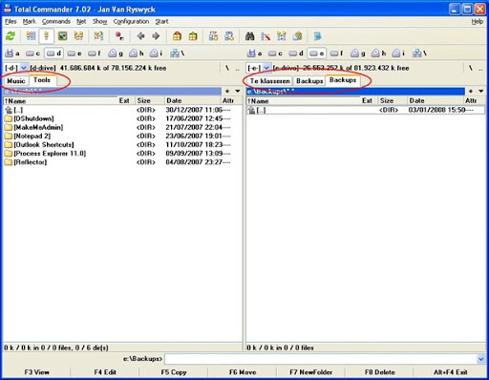Click the F7 NewFolder button

[311, 372]
